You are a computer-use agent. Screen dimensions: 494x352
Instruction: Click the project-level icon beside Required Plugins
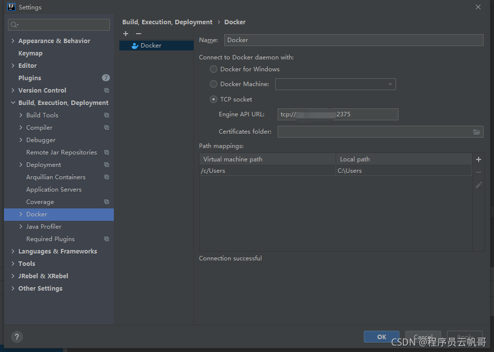(107, 239)
